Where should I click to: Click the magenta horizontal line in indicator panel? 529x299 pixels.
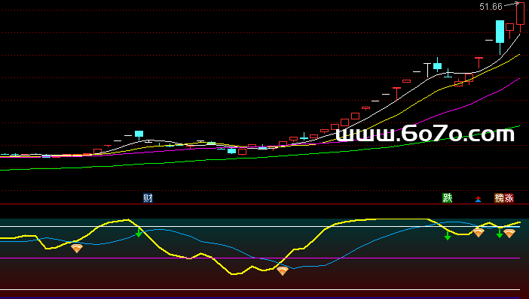pos(260,258)
